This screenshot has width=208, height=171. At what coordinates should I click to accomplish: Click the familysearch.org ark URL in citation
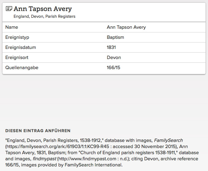click(58, 147)
